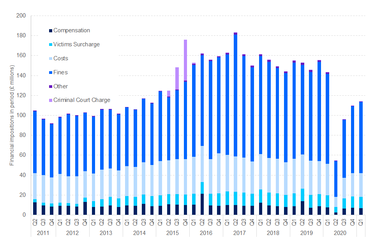Click the Compensation legend color swatch
This screenshot has height=249, width=374.
point(50,31)
